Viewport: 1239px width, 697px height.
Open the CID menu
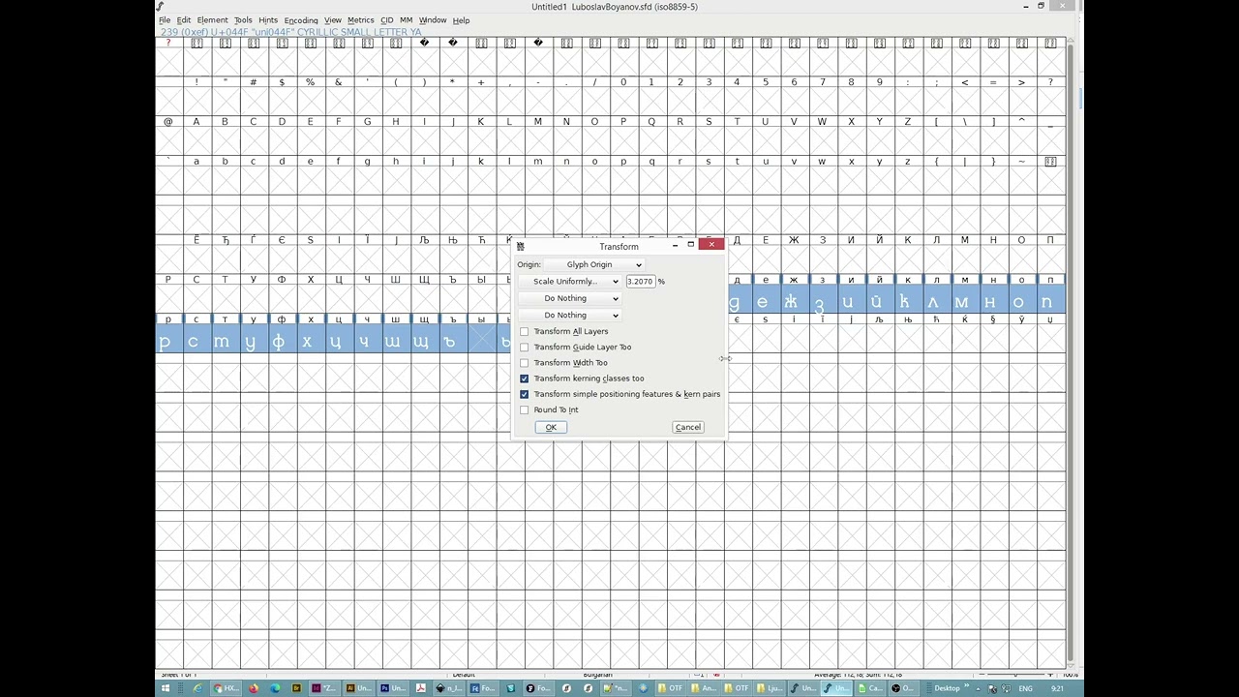[386, 19]
